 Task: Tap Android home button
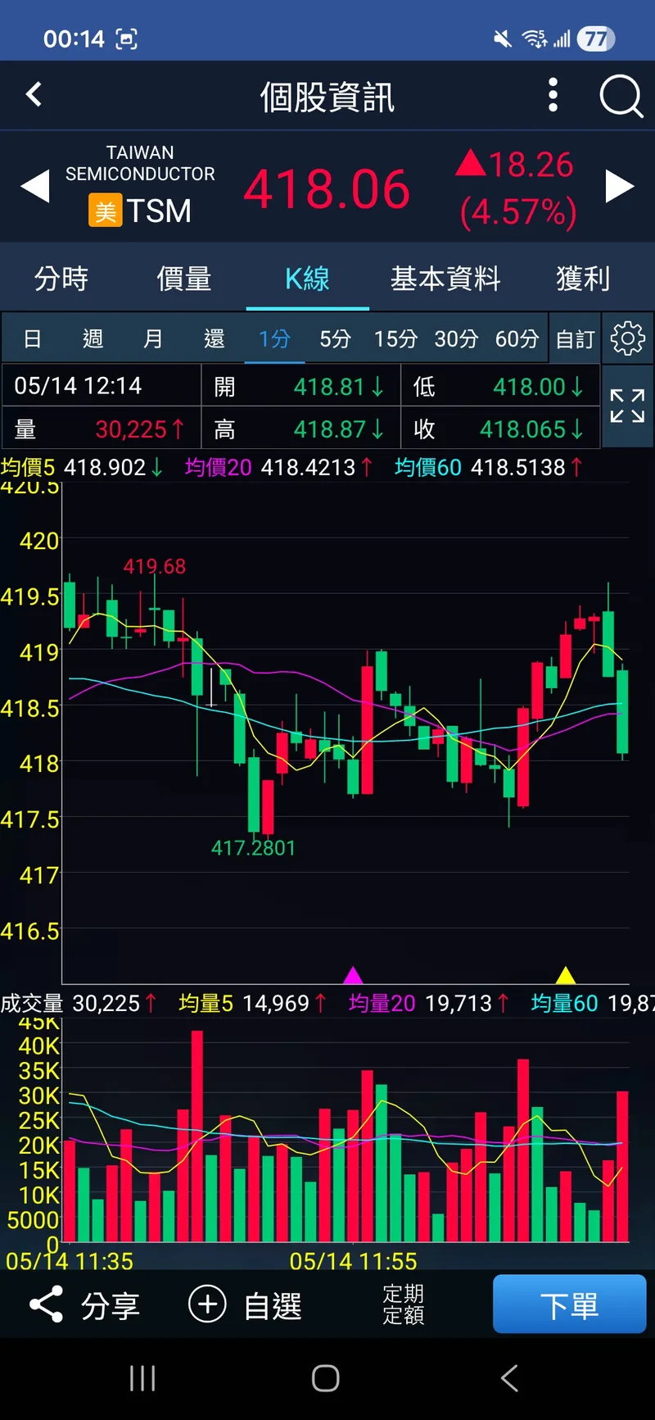(x=326, y=1378)
